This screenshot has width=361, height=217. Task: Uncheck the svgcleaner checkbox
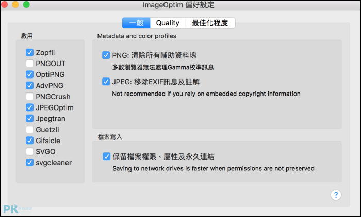[29, 163]
